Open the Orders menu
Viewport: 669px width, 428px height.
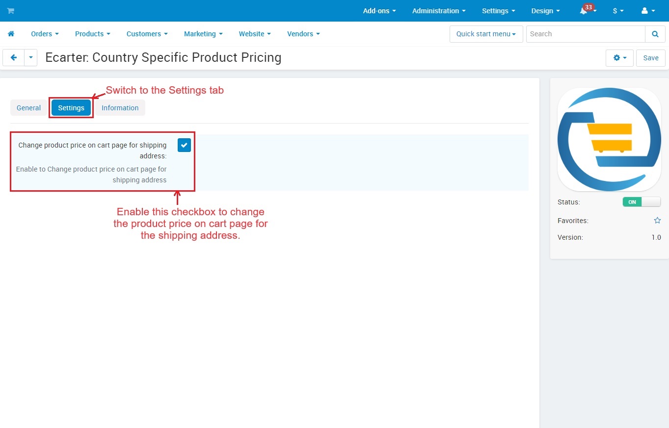pyautogui.click(x=45, y=34)
